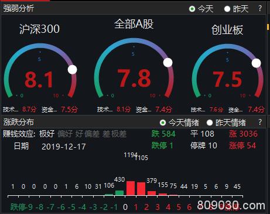Image resolution: width=270 pixels, height=214 pixels.
Task: Click the 偏好 effect label
Action: [65, 134]
